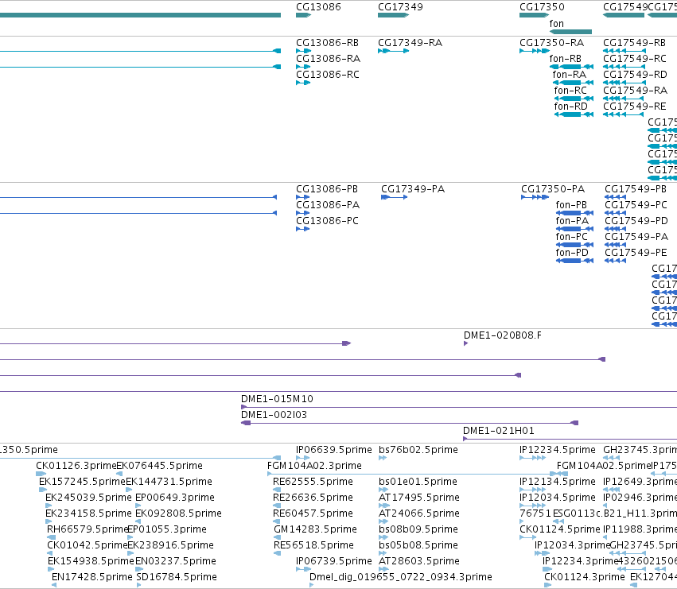Open protein CG17549-PD

click(x=636, y=221)
